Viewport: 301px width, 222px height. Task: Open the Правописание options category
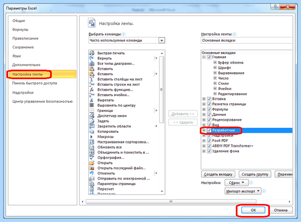coord(26,39)
